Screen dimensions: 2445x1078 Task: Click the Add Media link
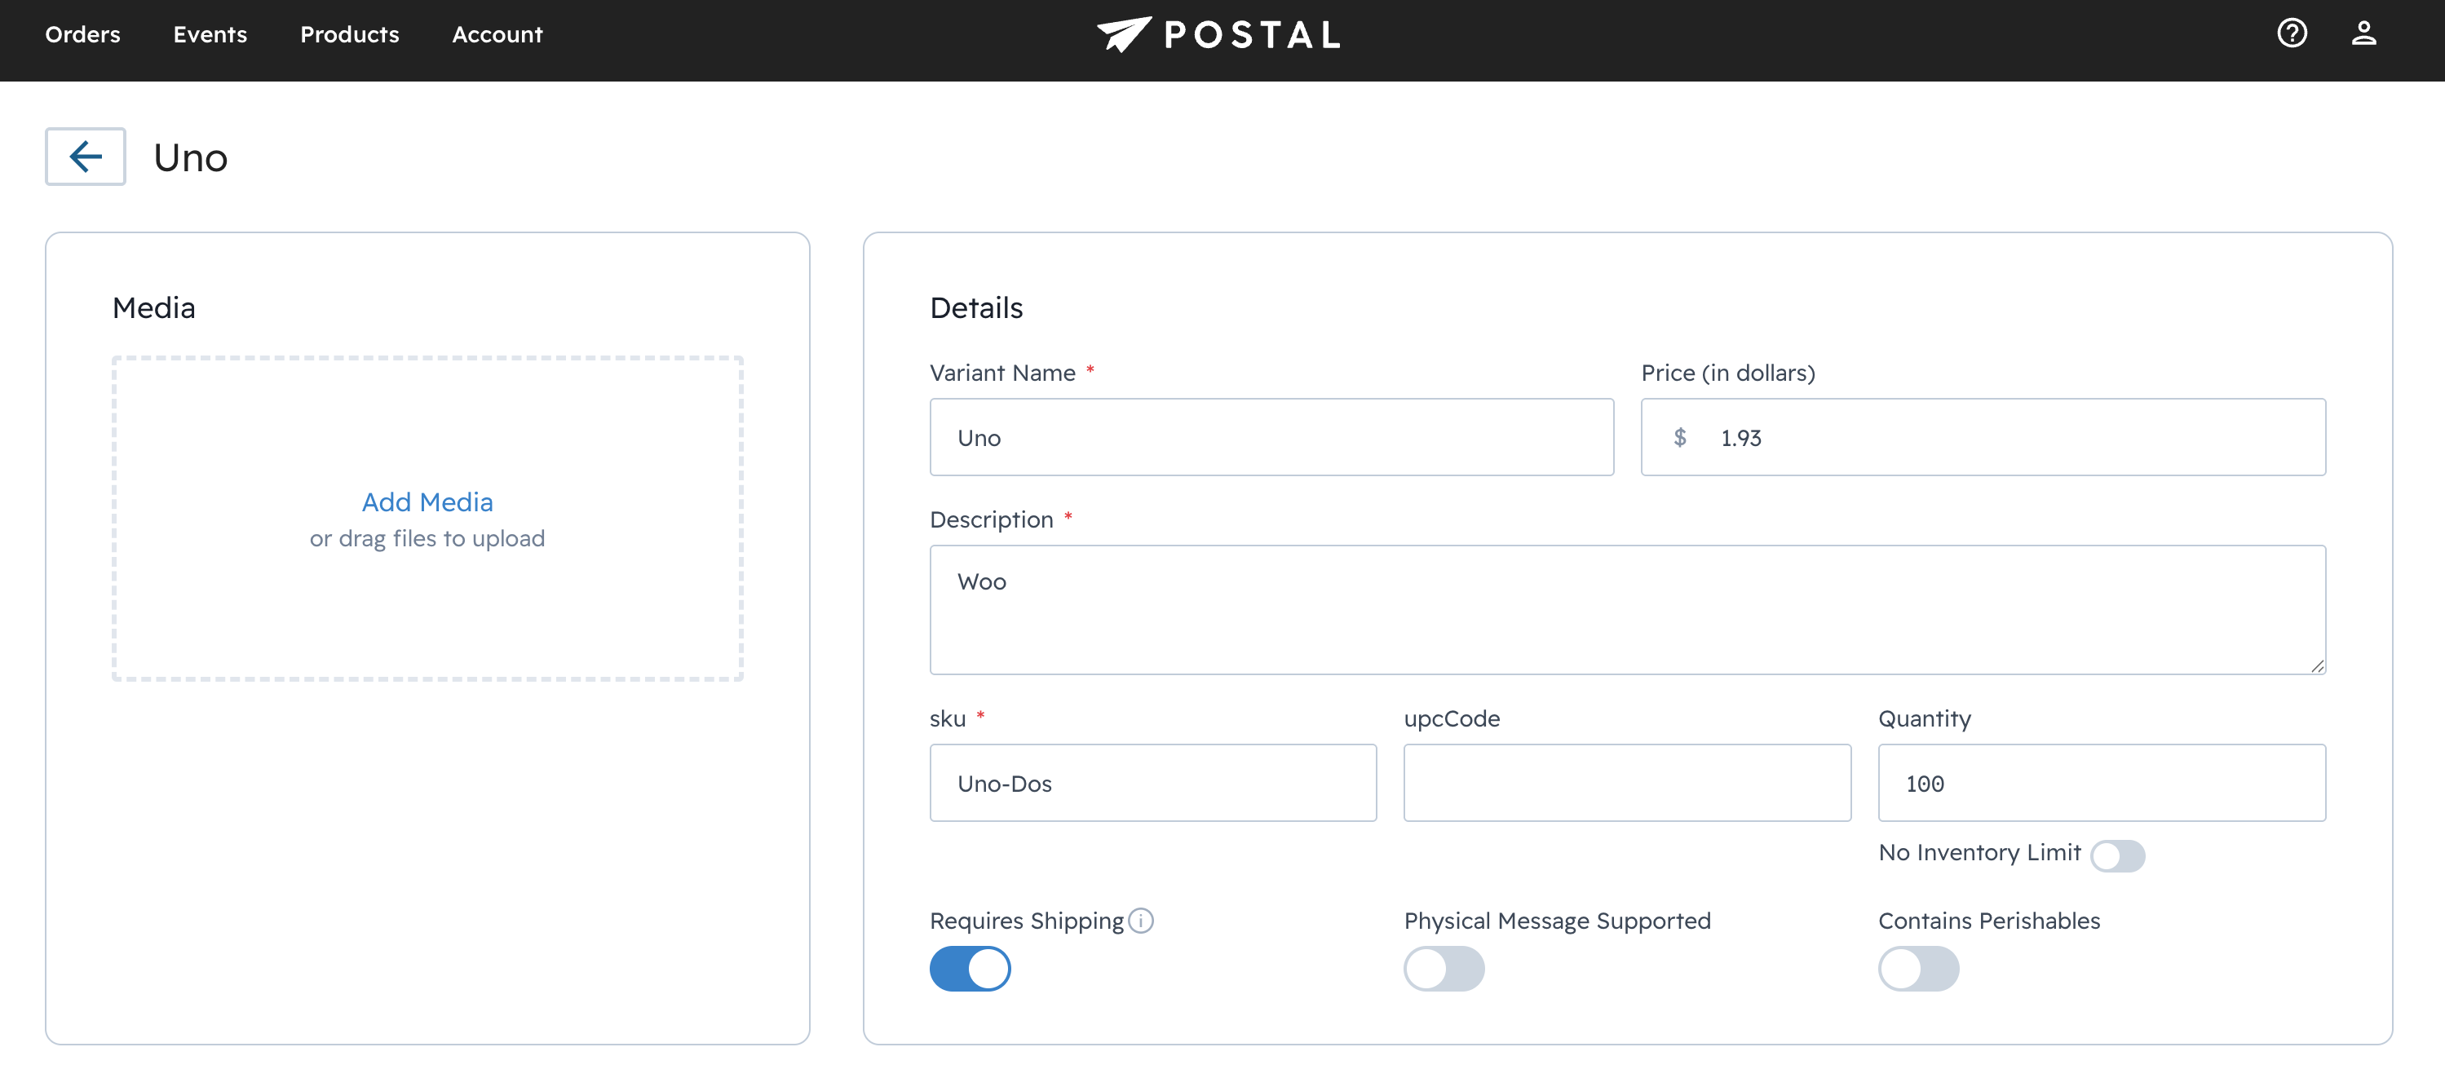427,502
